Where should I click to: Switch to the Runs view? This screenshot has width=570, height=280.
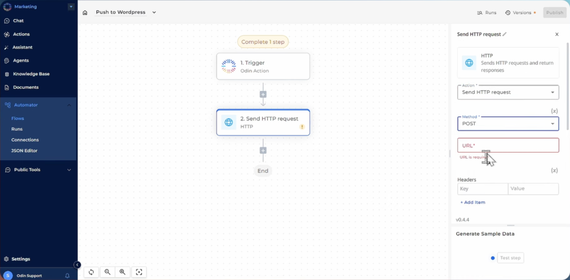[x=486, y=12]
